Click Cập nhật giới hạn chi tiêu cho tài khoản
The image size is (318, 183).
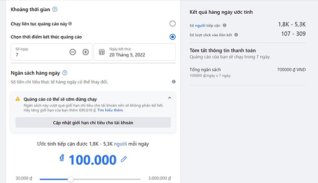point(93,123)
